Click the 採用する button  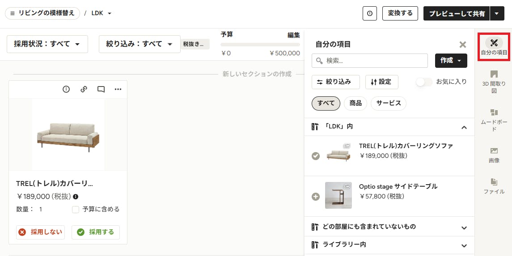(x=95, y=232)
